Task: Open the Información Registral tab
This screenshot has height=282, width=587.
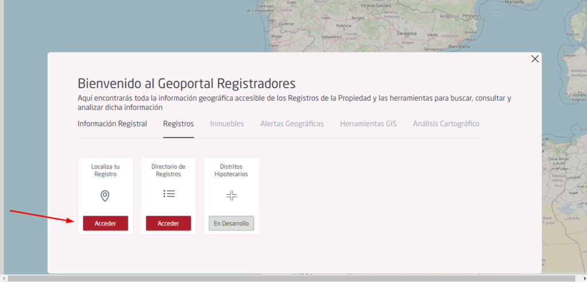Action: tap(112, 124)
